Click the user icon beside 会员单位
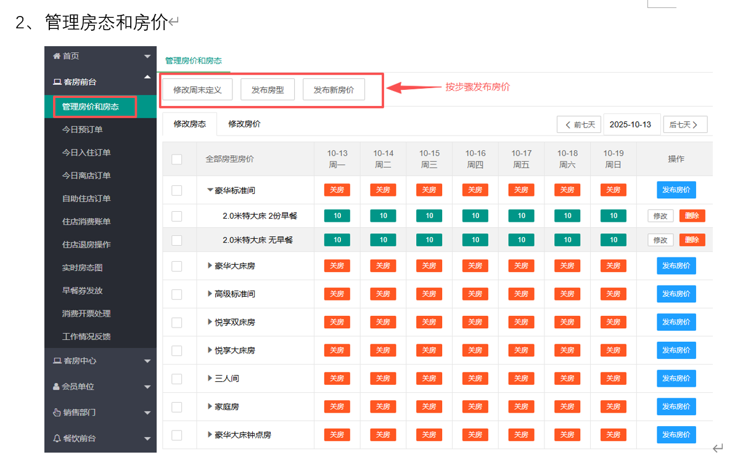Image resolution: width=735 pixels, height=460 pixels. click(x=57, y=387)
